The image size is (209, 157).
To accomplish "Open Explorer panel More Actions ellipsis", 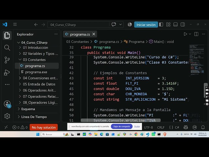I will point(56,34).
